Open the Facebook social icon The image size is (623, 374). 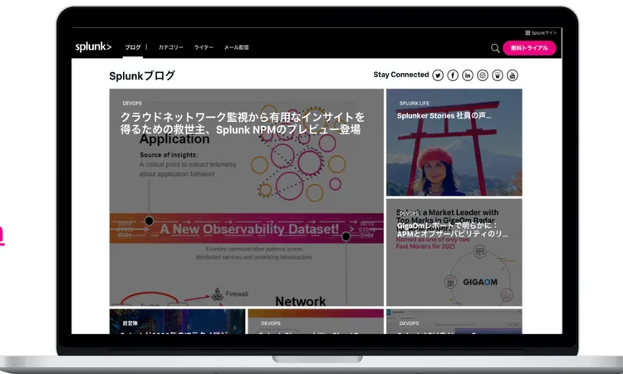pyautogui.click(x=453, y=75)
